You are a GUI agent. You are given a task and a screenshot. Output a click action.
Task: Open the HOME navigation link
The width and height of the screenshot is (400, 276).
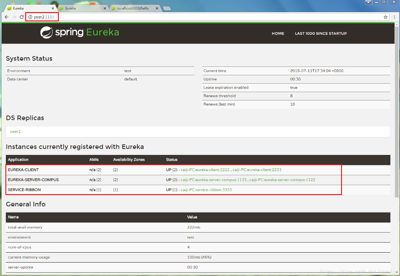(x=278, y=33)
